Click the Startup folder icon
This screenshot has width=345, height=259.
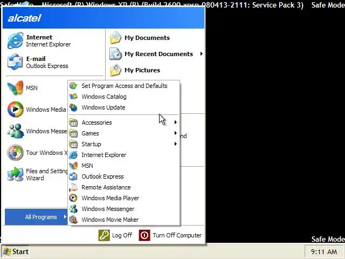(73, 144)
